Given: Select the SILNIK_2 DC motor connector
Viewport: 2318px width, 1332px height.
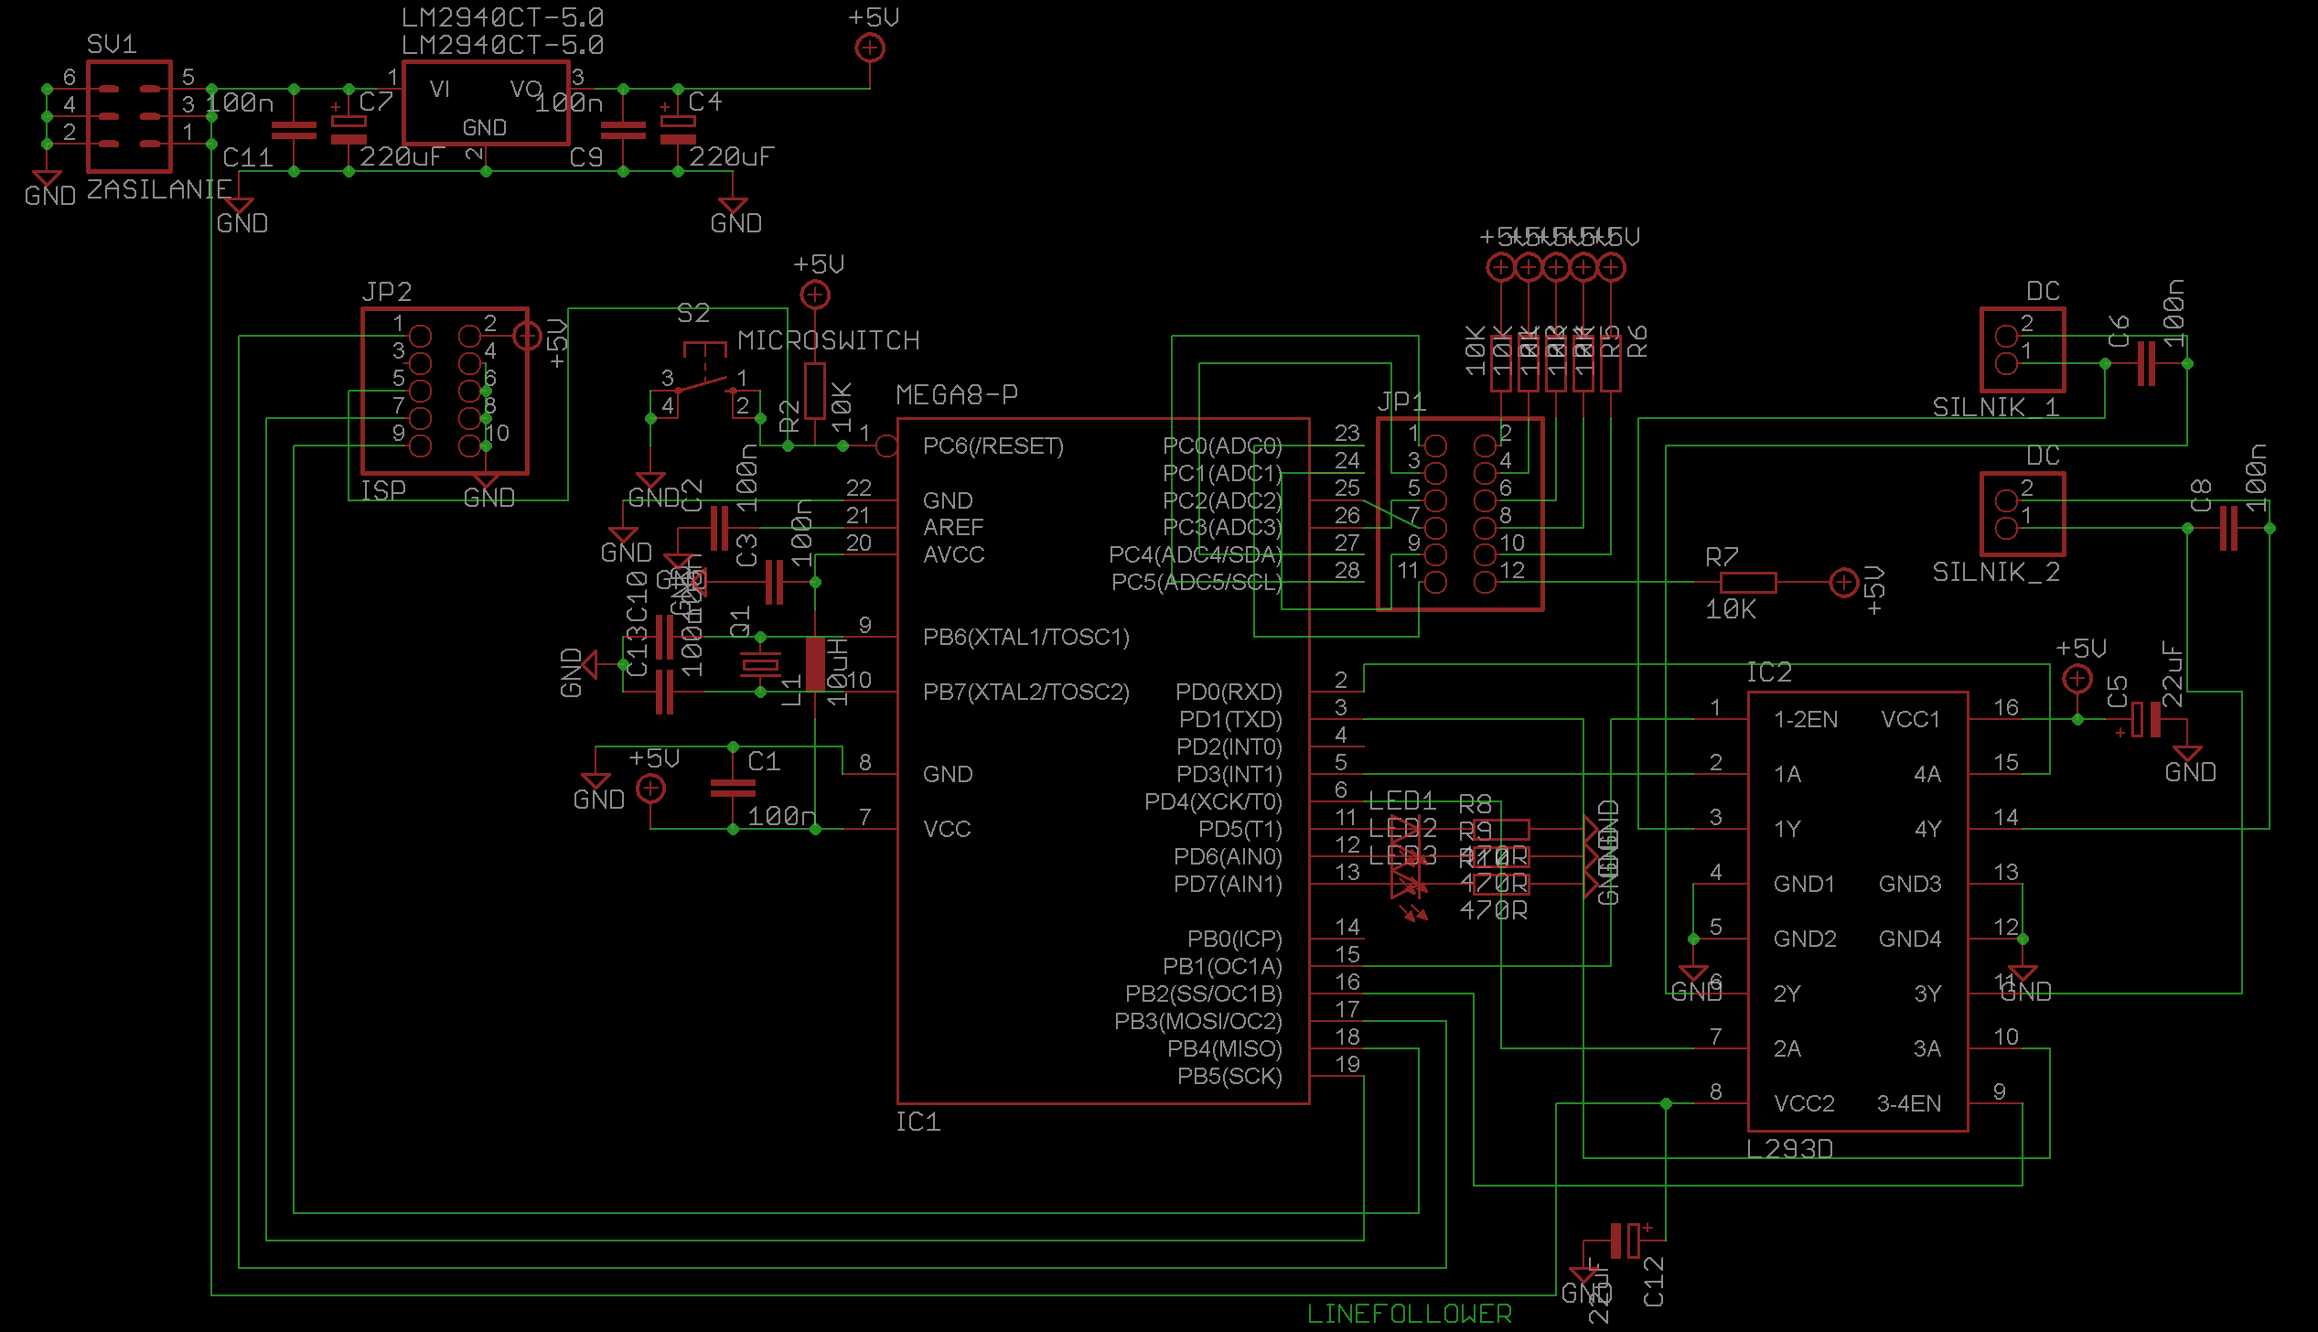Looking at the screenshot, I should coord(2022,514).
